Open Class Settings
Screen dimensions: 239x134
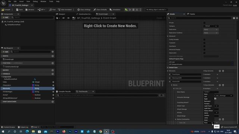tap(84, 10)
